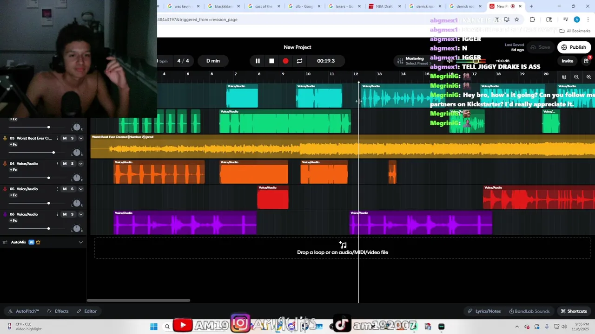The height and width of the screenshot is (334, 595).
Task: Open track 03 three-dot options menu
Action: click(x=57, y=138)
